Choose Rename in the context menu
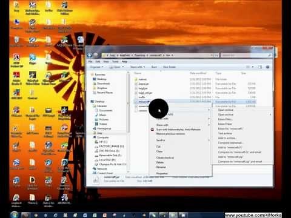291x218 pixels. pyautogui.click(x=161, y=167)
